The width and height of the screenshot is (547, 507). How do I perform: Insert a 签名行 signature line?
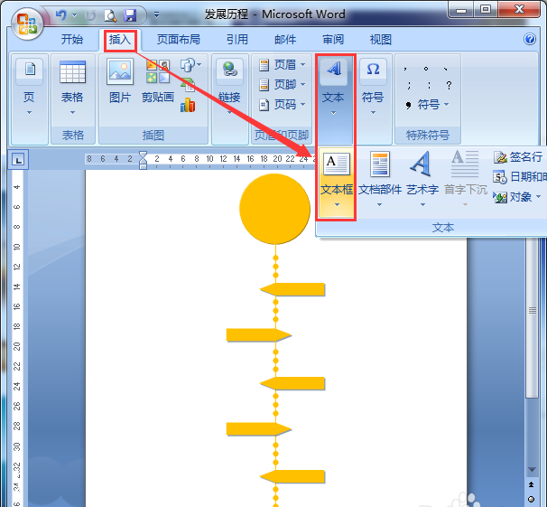coord(518,157)
